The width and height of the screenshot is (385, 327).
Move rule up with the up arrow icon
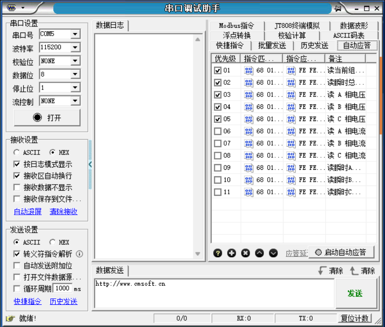(259, 253)
